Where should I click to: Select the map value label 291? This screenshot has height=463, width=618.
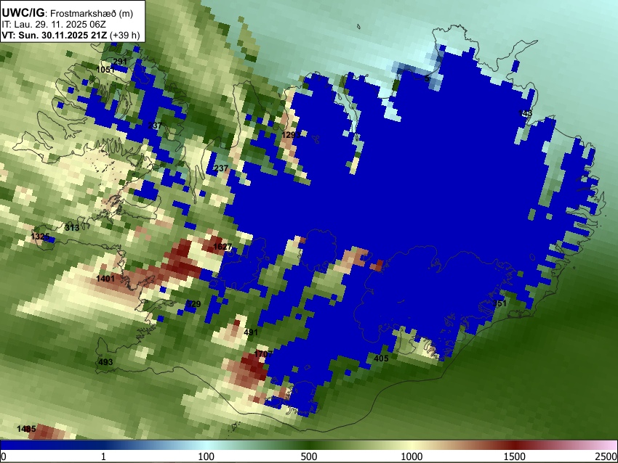[x=120, y=62]
